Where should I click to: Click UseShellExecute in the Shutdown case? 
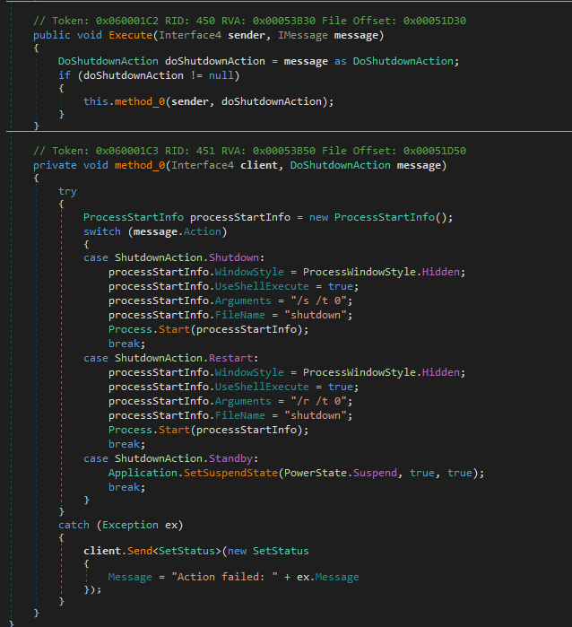click(262, 286)
